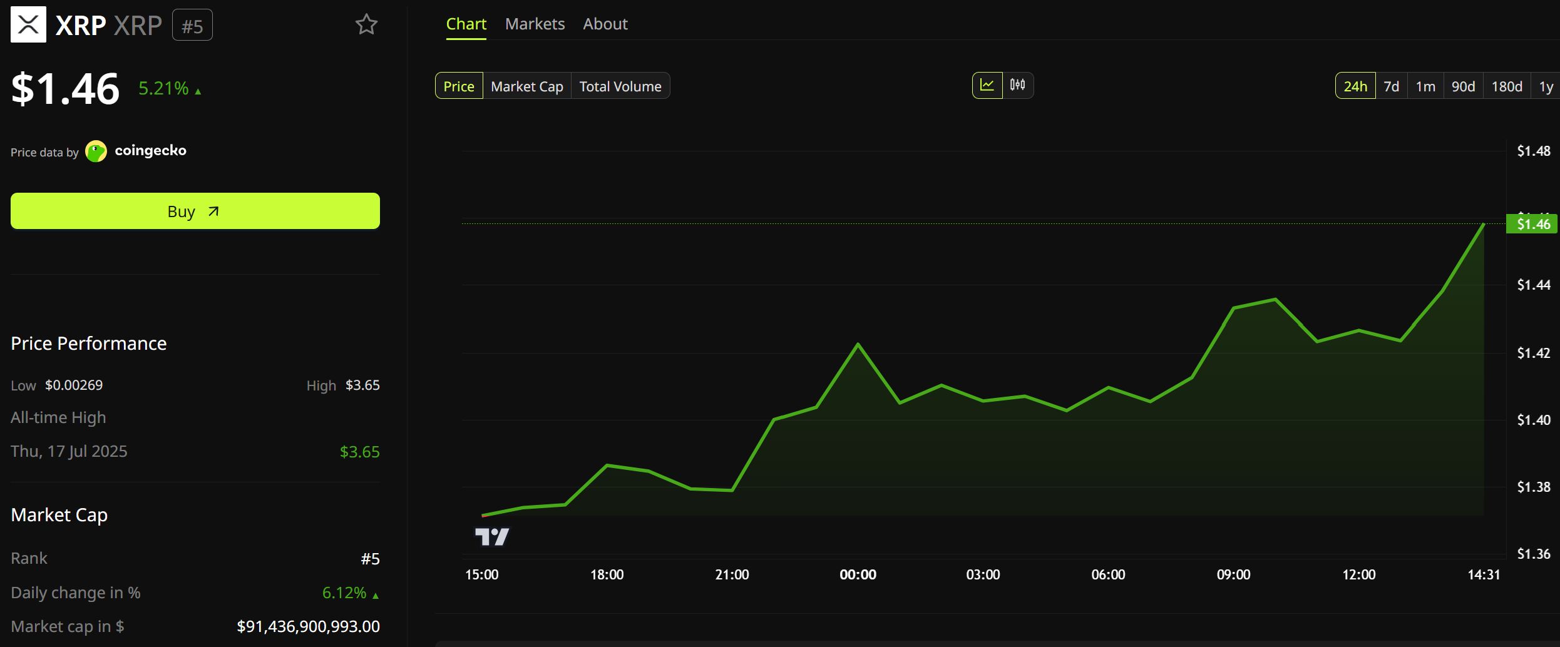Screen dimensions: 1560x647
Task: Select the Total Volume chart metric
Action: [x=620, y=86]
